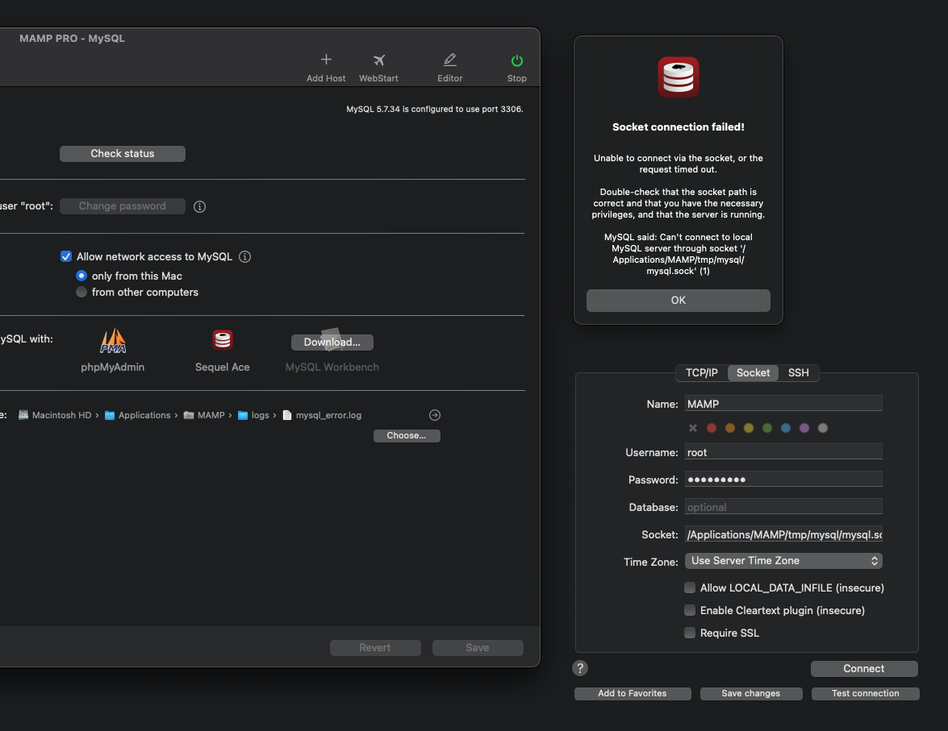Switch to TCP/IP connection tab
The height and width of the screenshot is (731, 948).
(x=701, y=373)
